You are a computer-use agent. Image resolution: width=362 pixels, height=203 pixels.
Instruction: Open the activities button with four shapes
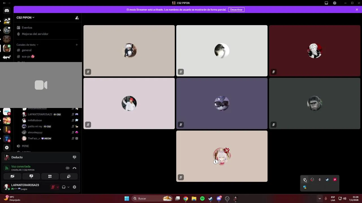(50, 176)
